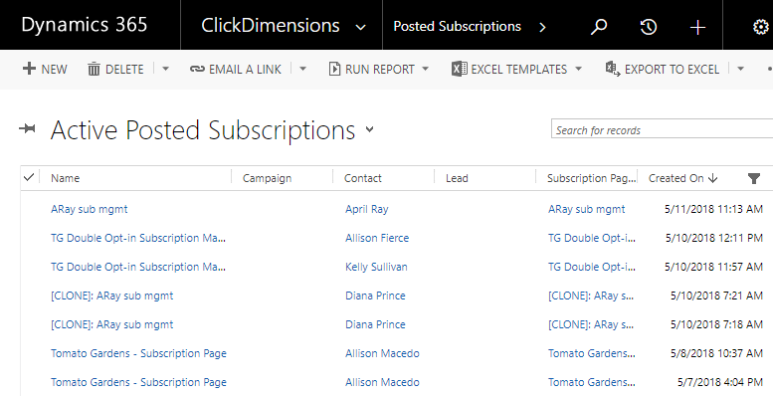This screenshot has width=773, height=396.
Task: Pin the view using the pin icon
Action: tap(27, 129)
